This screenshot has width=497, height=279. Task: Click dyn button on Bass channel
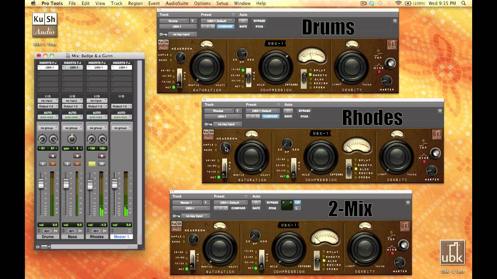71,231
